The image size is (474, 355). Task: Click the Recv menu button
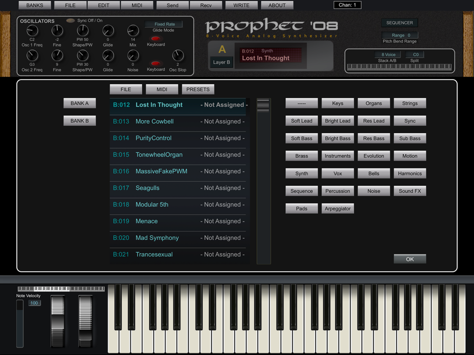(206, 5)
